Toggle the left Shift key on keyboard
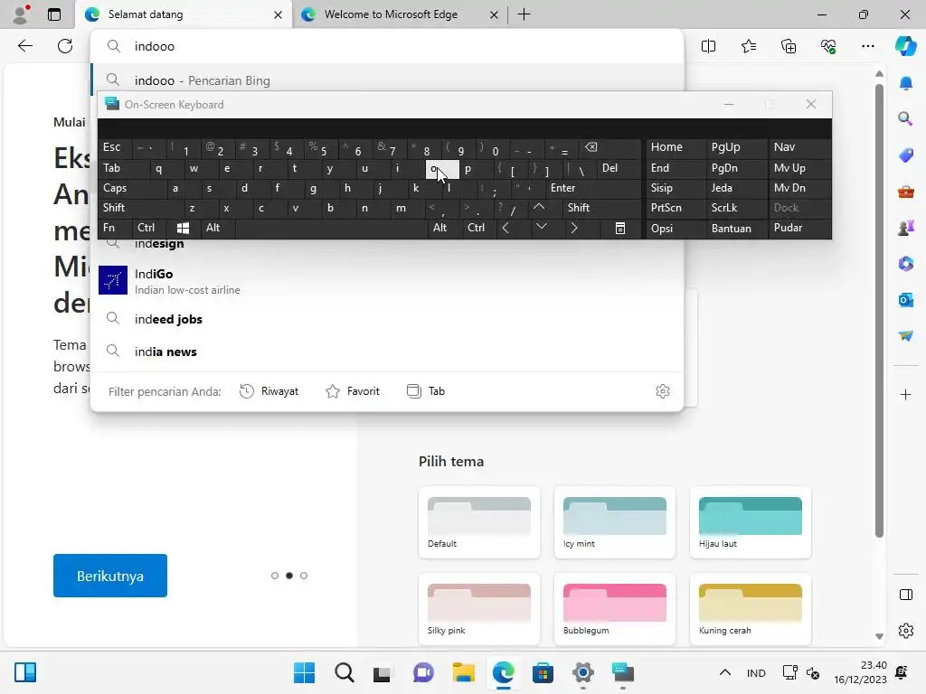Viewport: 926px width, 694px height. (x=114, y=208)
